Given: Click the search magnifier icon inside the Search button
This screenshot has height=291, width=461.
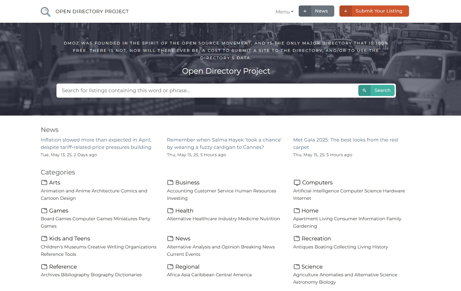Looking at the screenshot, I should (364, 90).
